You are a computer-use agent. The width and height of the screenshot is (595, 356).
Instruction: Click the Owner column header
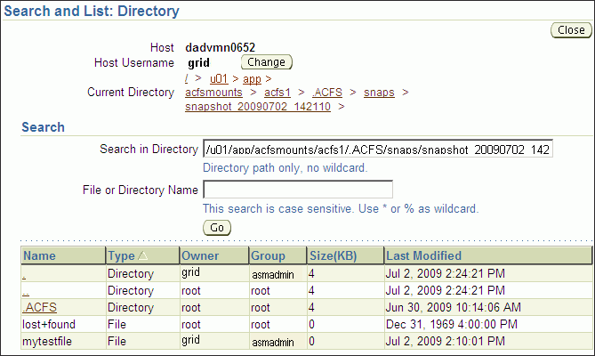(x=200, y=256)
